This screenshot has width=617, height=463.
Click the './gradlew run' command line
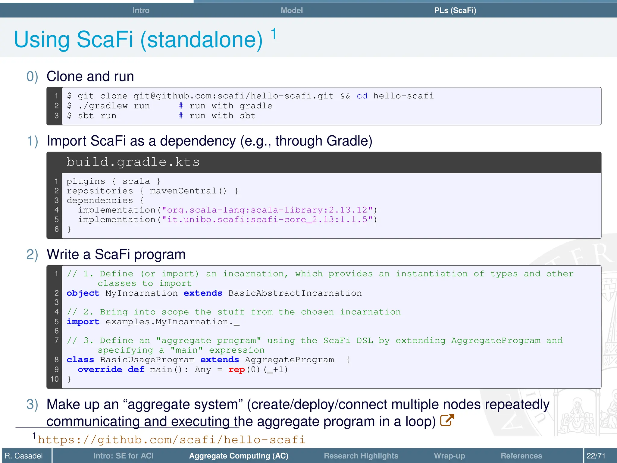tap(170, 106)
